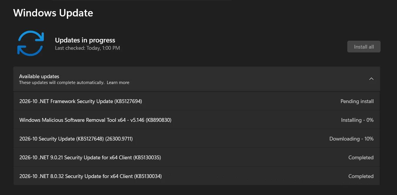Screen dimensions: 397x195
Task: Select the .NET 8.0.32 Security Update row
Action: [x=196, y=176]
